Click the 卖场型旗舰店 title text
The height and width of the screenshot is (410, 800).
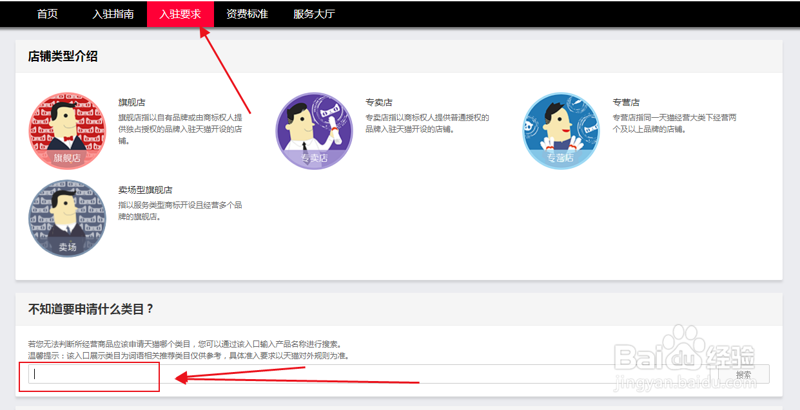tap(145, 190)
